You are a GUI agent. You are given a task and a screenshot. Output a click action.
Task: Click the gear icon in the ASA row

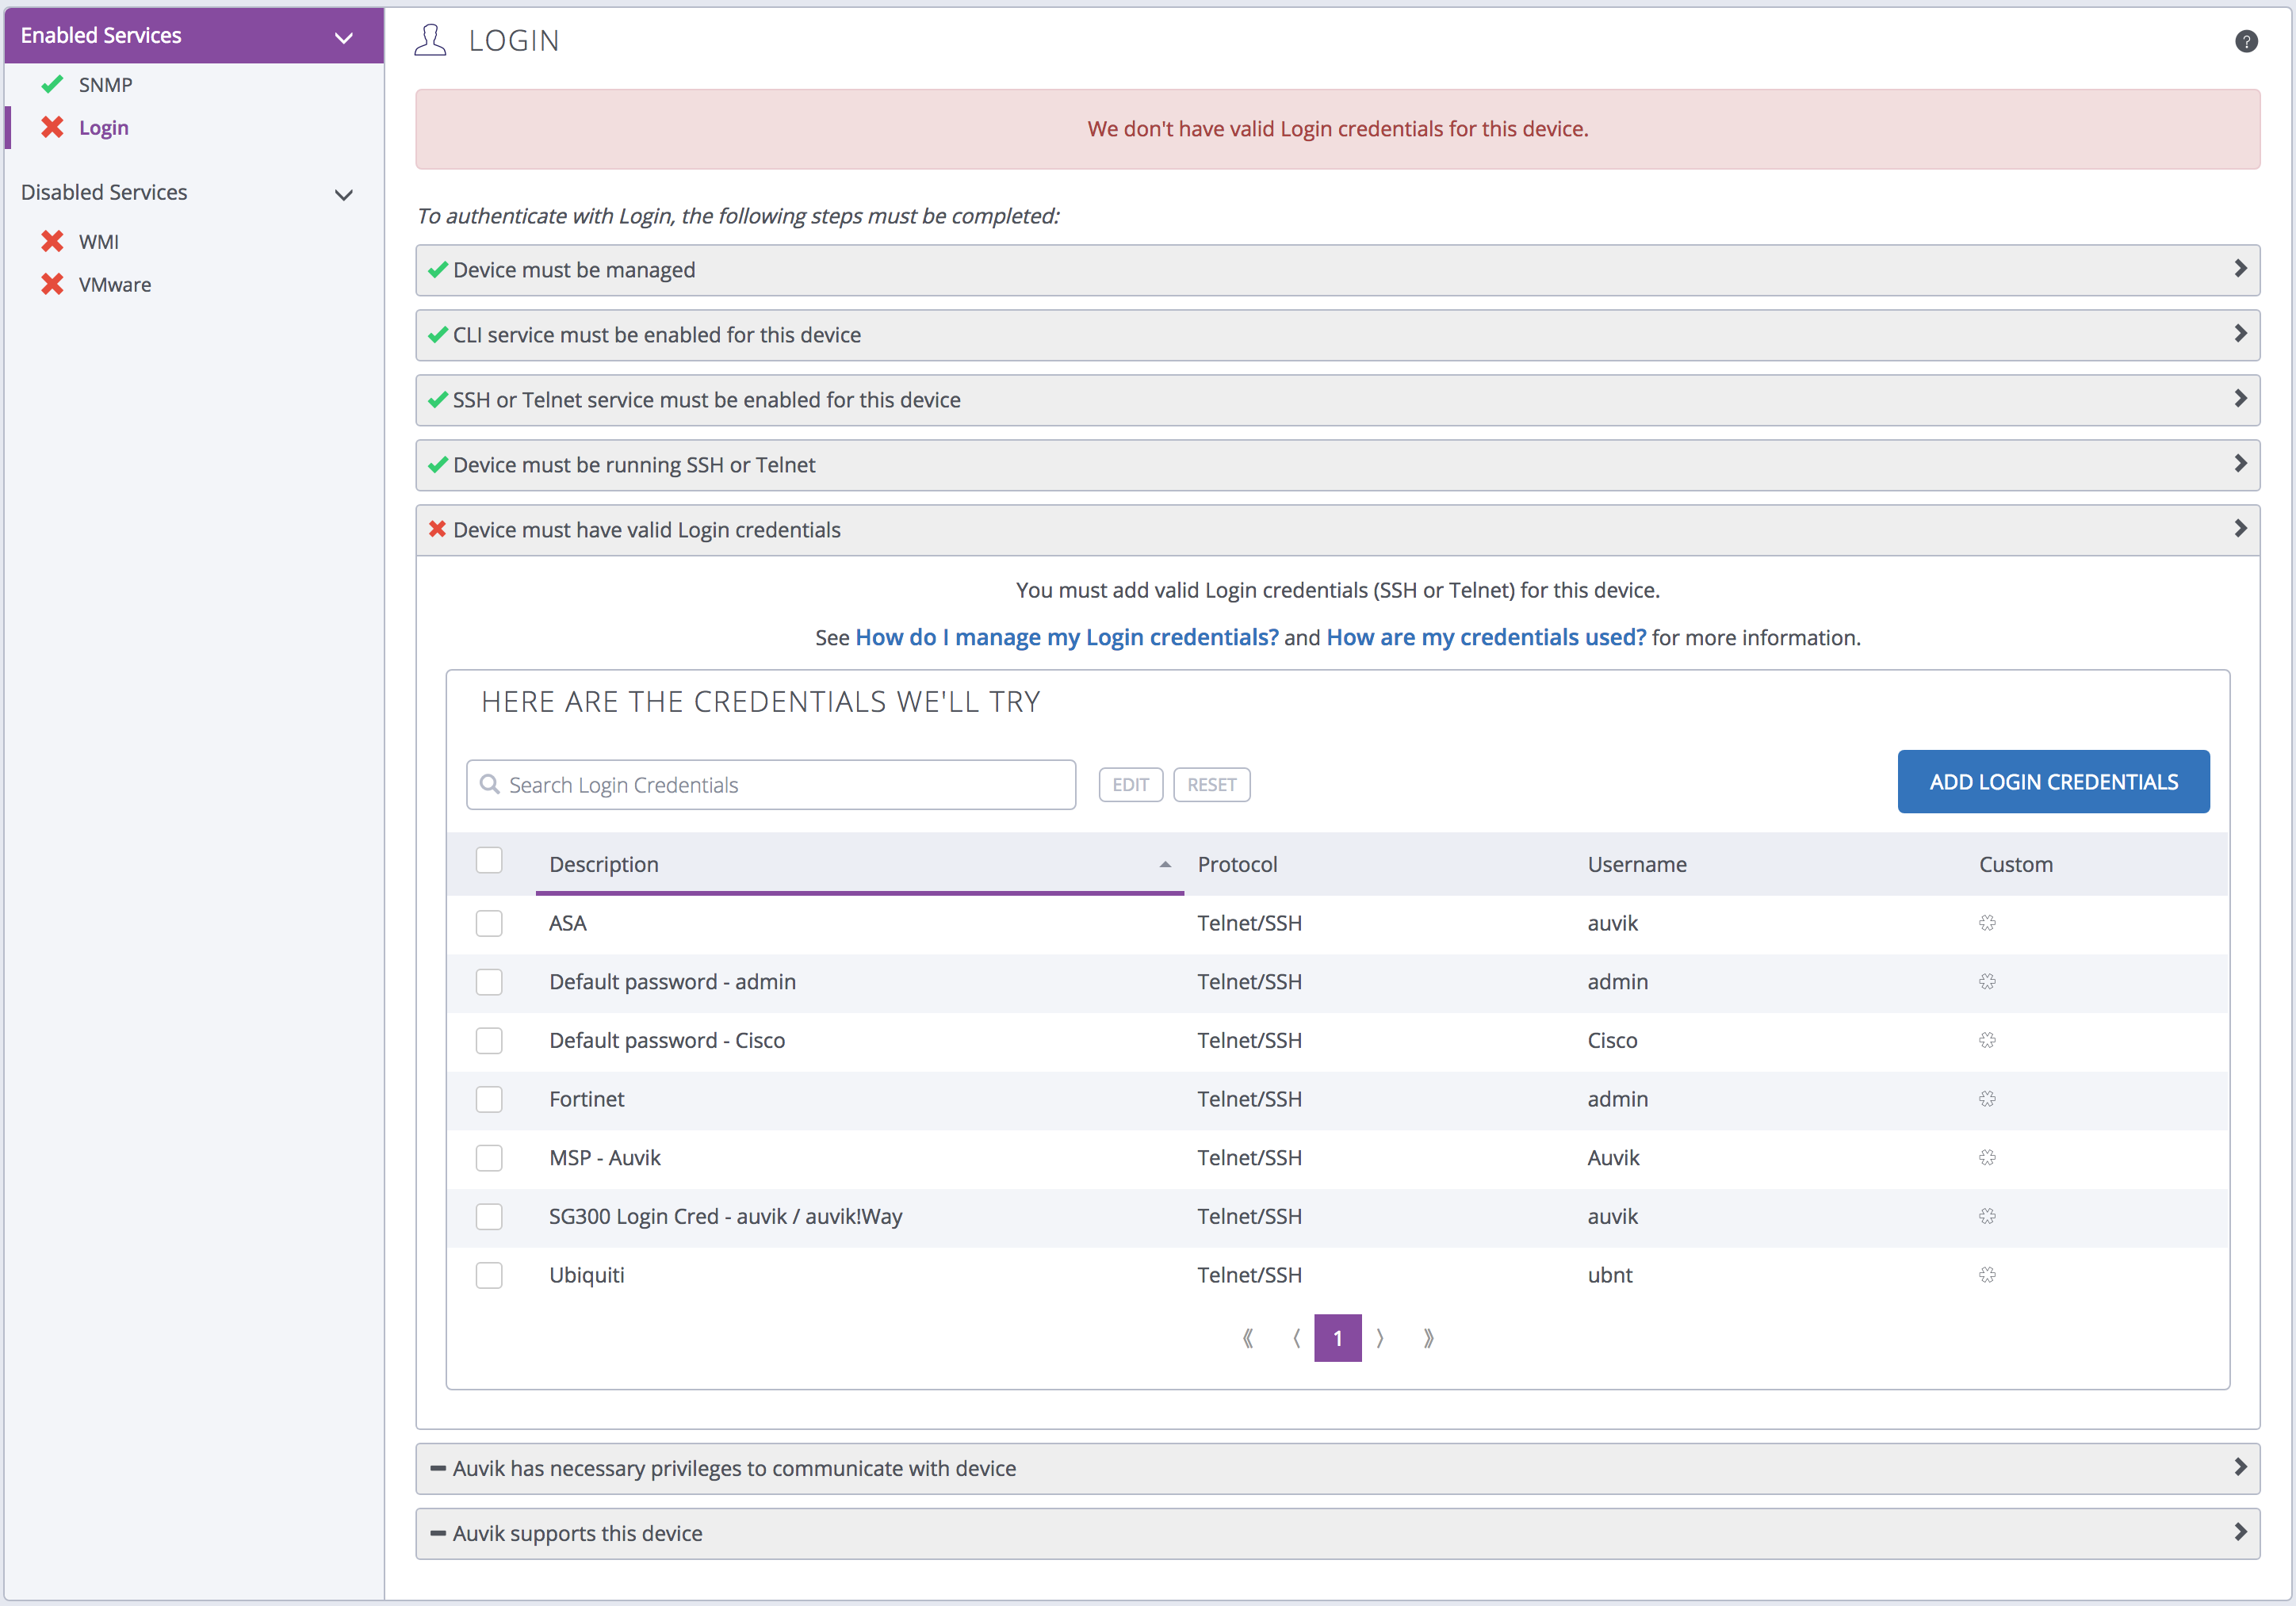point(1987,923)
